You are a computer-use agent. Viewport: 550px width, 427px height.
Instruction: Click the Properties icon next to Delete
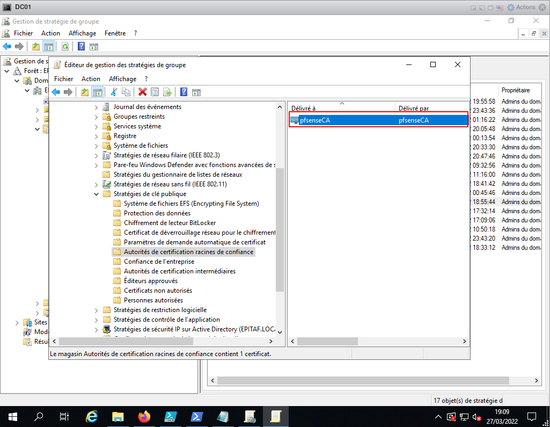tap(155, 92)
